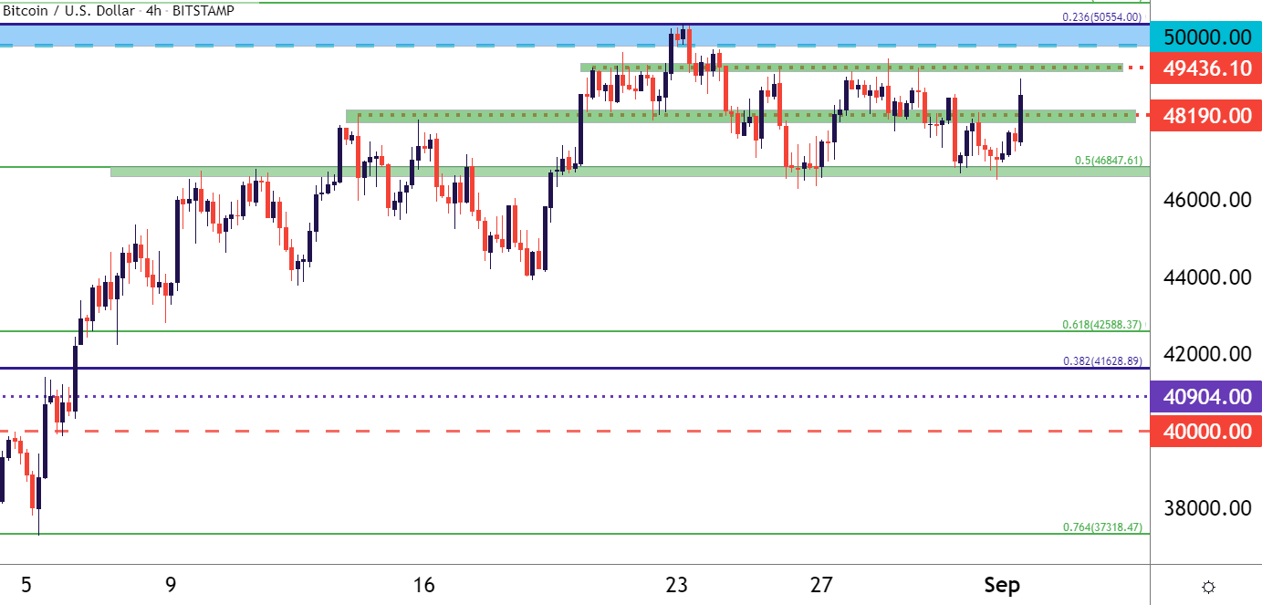1262x605 pixels.
Task: Open chart settings gear icon
Action: coord(1207,586)
